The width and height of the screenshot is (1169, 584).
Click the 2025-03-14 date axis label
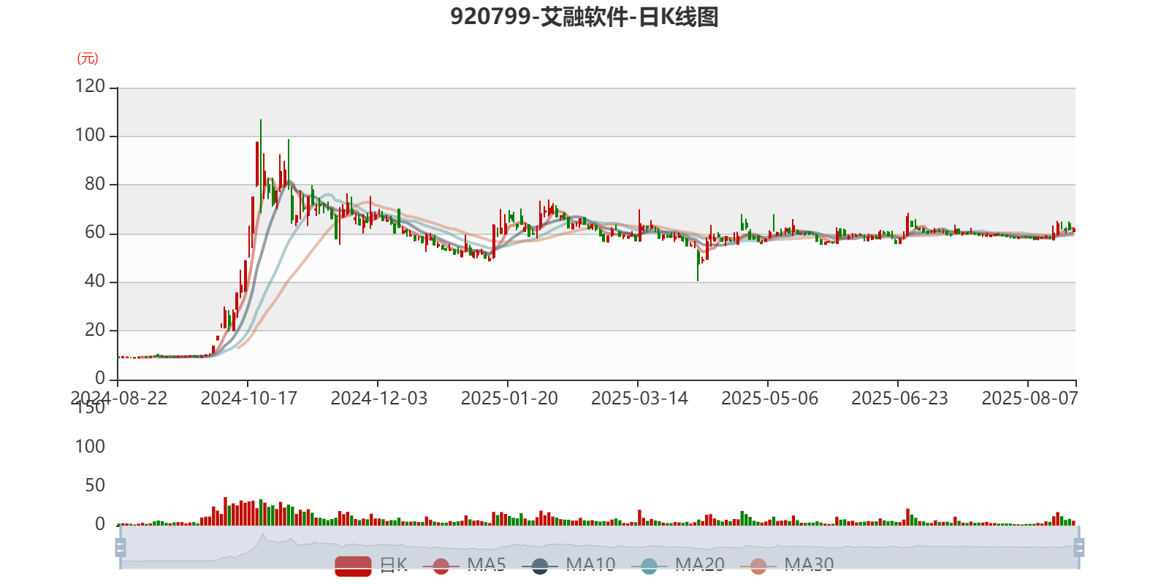click(x=639, y=399)
